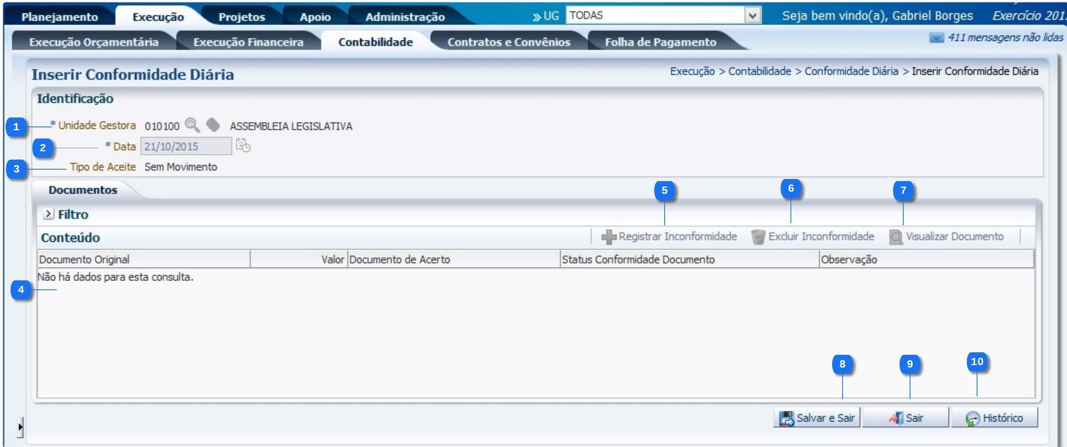This screenshot has height=447, width=1067.
Task: Expand the left side panel arrow
Action: tap(20, 427)
